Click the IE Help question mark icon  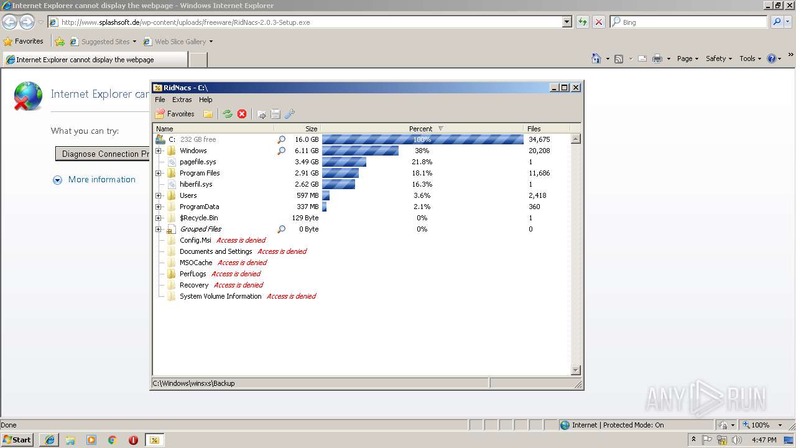[x=772, y=58]
